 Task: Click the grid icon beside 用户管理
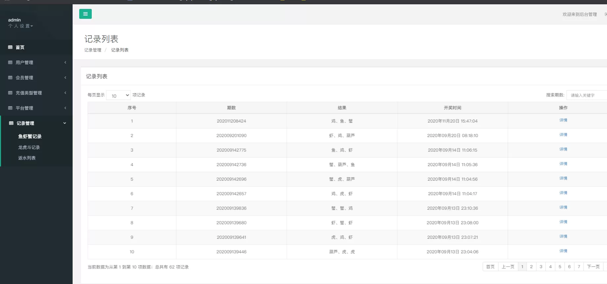point(10,62)
